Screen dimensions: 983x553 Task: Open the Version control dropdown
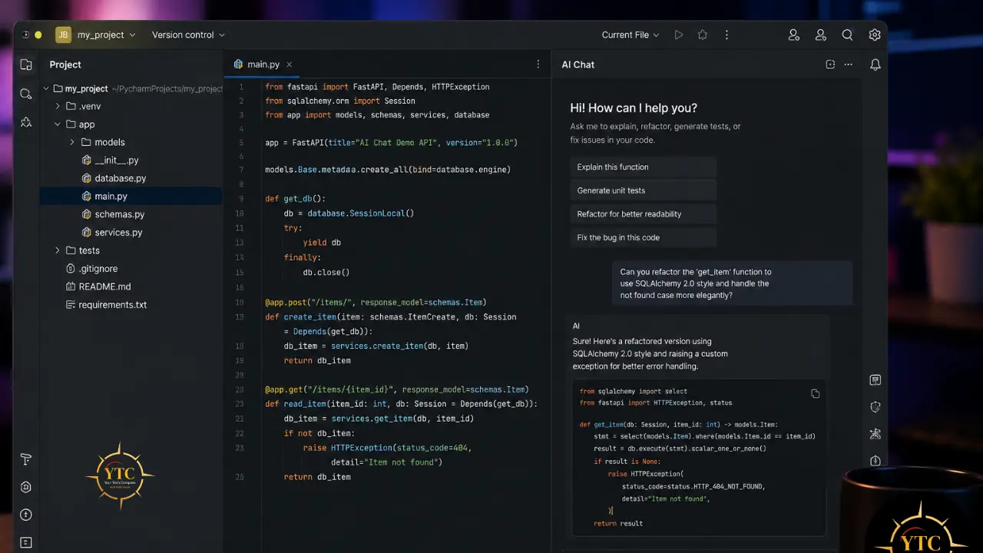pos(188,35)
